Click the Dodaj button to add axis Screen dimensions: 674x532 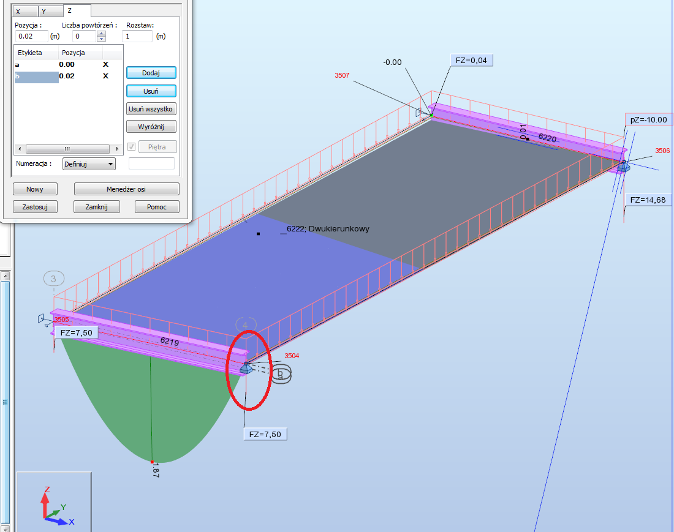[151, 72]
